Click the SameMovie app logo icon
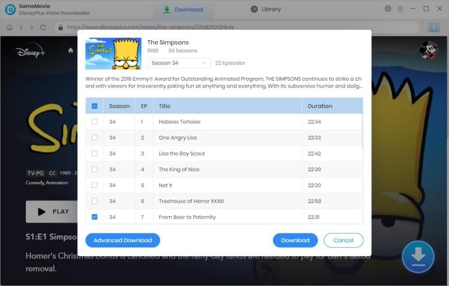Viewport: 449px width, 286px height. coord(10,10)
